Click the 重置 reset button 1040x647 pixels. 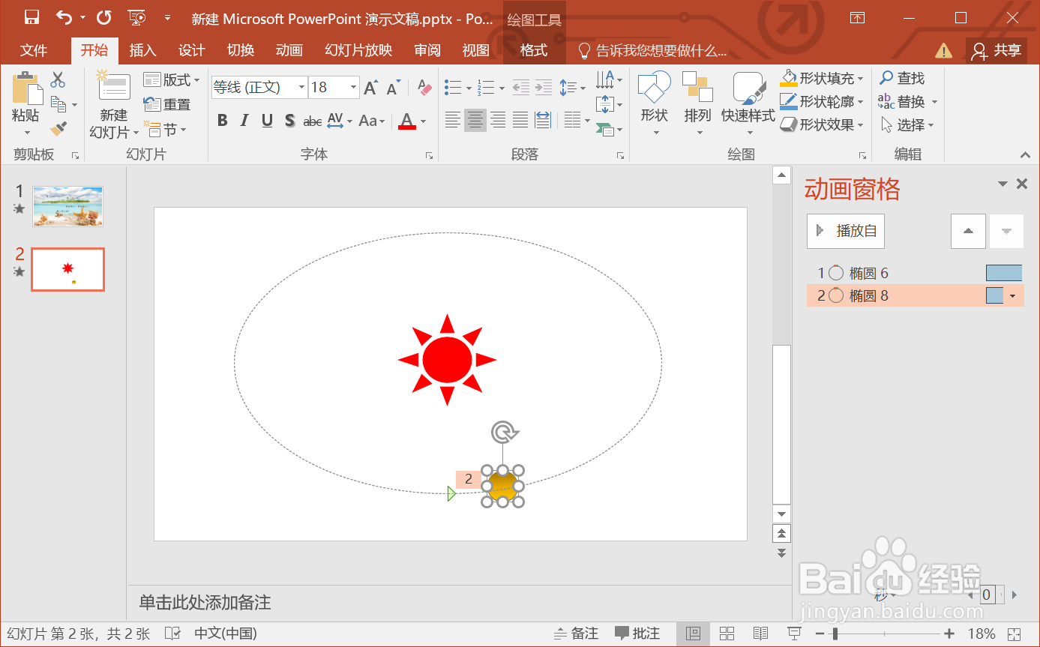tap(167, 105)
